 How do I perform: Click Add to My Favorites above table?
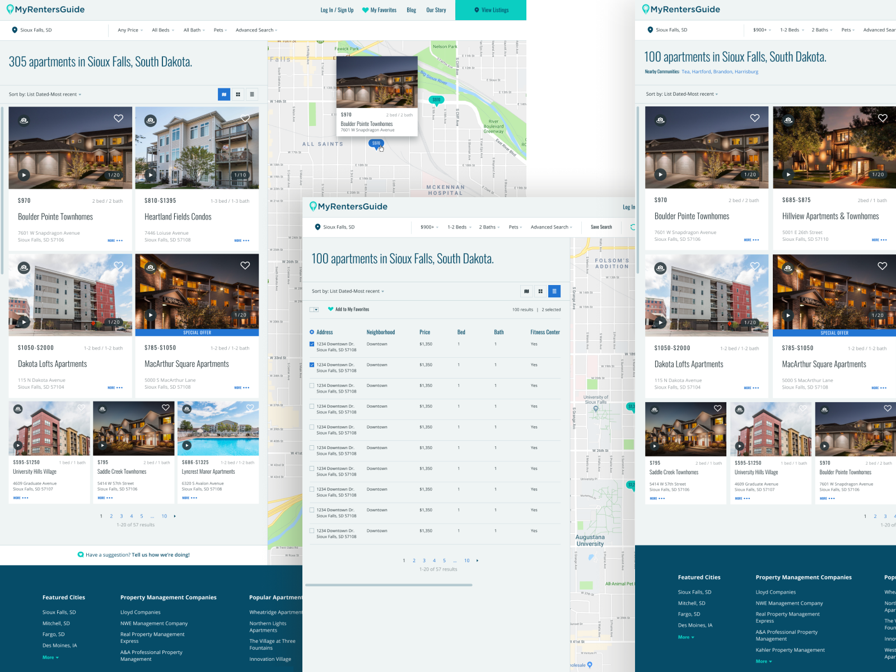pyautogui.click(x=348, y=309)
